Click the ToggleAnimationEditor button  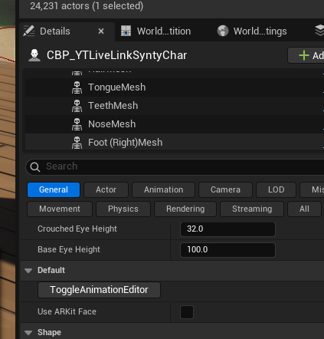(x=99, y=290)
